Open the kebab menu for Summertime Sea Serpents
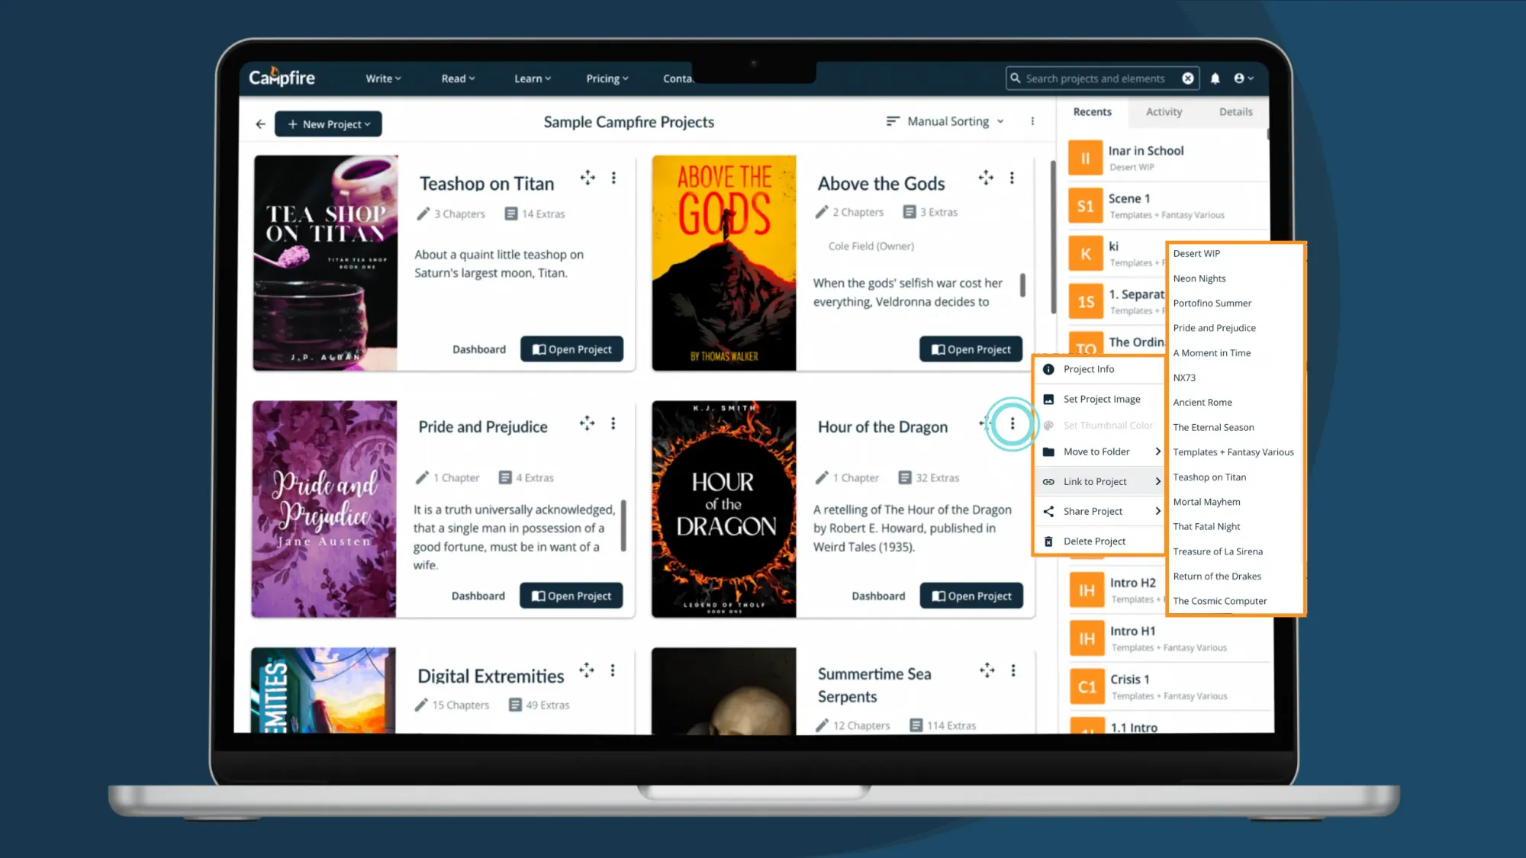Viewport: 1526px width, 858px height. click(x=1013, y=670)
